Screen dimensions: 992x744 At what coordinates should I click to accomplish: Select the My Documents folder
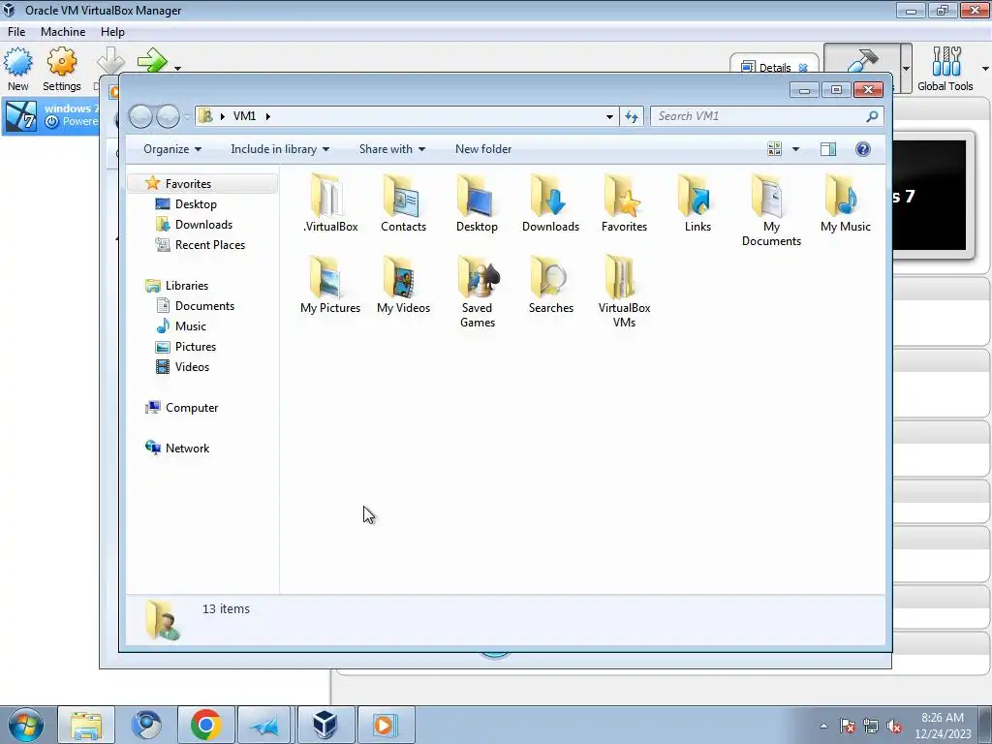pyautogui.click(x=771, y=210)
